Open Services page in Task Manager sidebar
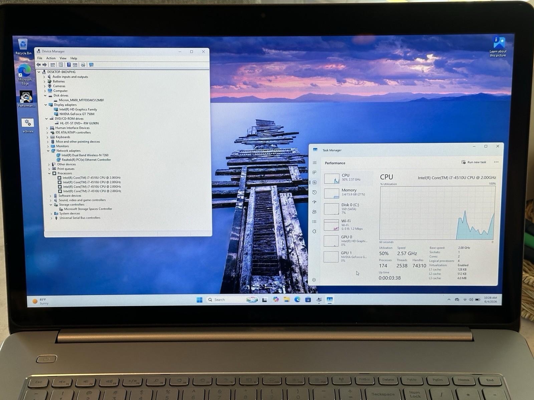Viewport: 534px width, 400px height. coord(314,231)
